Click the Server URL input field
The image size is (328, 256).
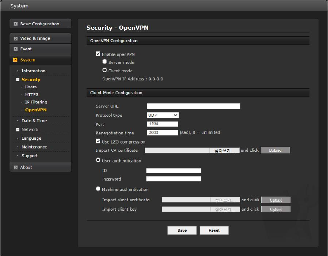(x=193, y=106)
